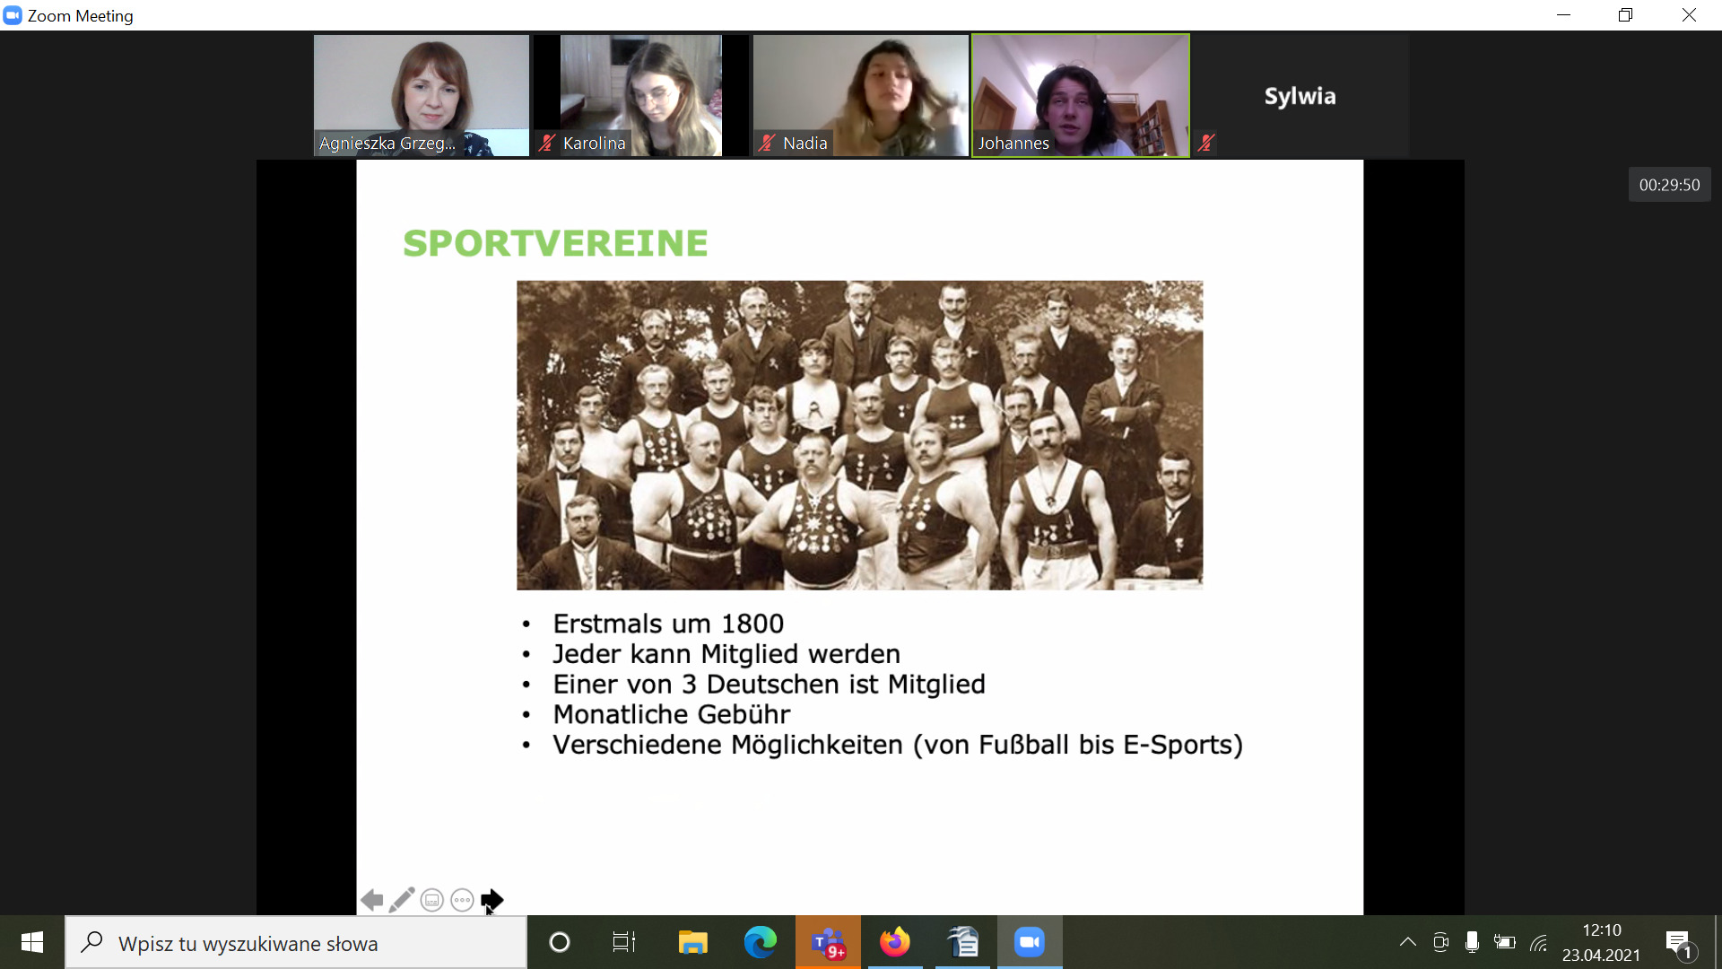Viewport: 1722px width, 969px height.
Task: Click Nadia's muted microphone icon
Action: click(767, 143)
